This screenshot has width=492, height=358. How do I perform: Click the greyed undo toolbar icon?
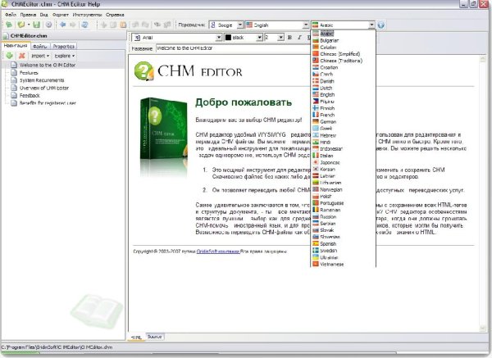pyautogui.click(x=135, y=25)
